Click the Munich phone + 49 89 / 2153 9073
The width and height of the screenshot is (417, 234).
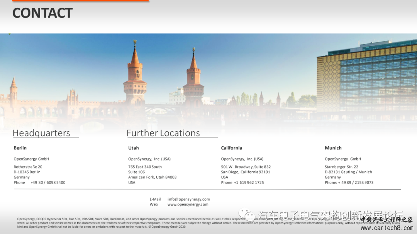click(x=356, y=182)
